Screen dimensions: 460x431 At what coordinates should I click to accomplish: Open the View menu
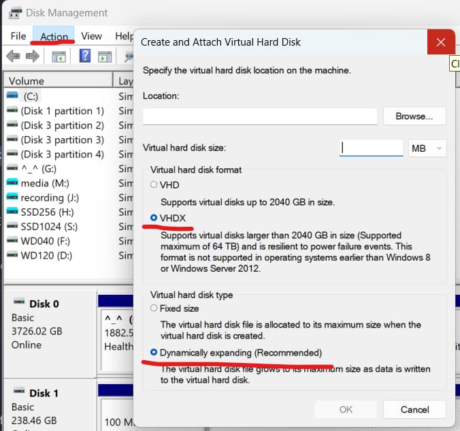click(91, 36)
